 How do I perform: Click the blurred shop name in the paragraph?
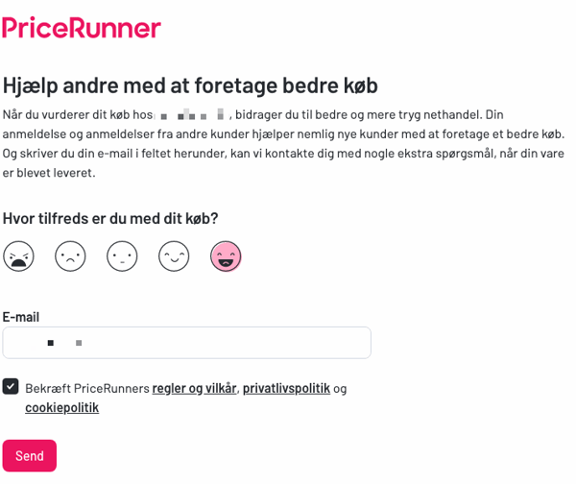(192, 114)
